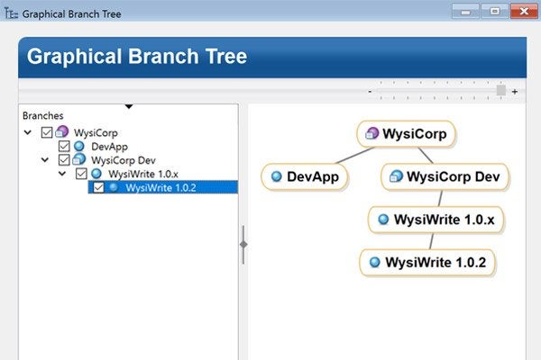Select WysiWrite 1.0.2 highlighted tree row
This screenshot has height=360, width=541.
point(163,187)
